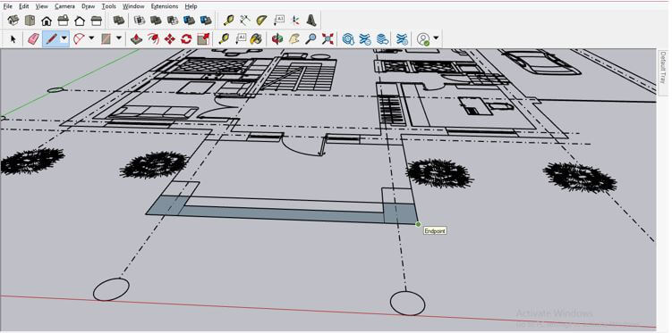Select the Dimensions tool
Viewport: 672px width, 333px height.
coord(245,21)
